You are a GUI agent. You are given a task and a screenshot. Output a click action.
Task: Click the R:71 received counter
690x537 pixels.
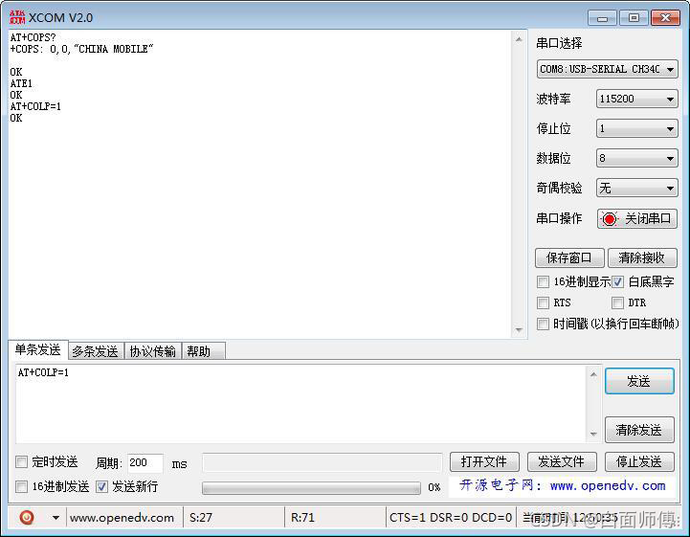302,518
